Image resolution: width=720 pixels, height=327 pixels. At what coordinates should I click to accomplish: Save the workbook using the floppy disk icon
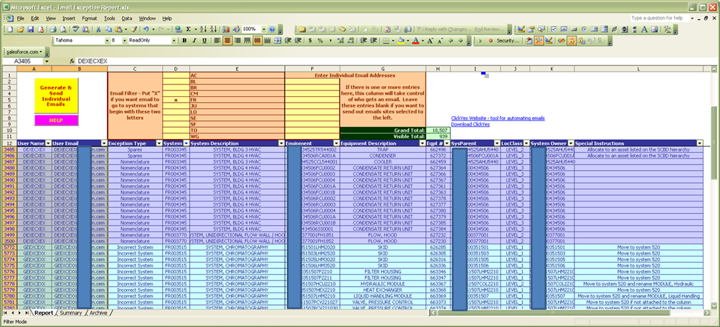click(x=30, y=29)
